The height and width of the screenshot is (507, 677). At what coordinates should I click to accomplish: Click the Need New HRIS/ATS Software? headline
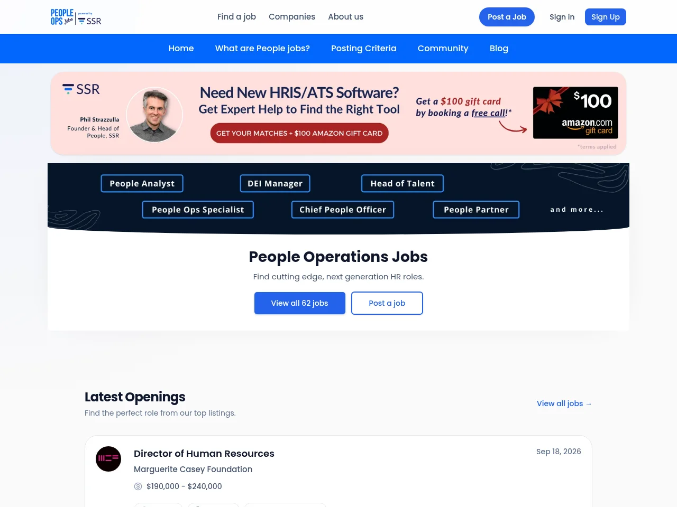(x=299, y=93)
